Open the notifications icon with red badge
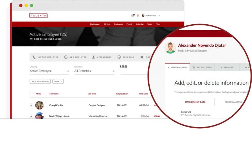The image size is (252, 145). pyautogui.click(x=133, y=16)
